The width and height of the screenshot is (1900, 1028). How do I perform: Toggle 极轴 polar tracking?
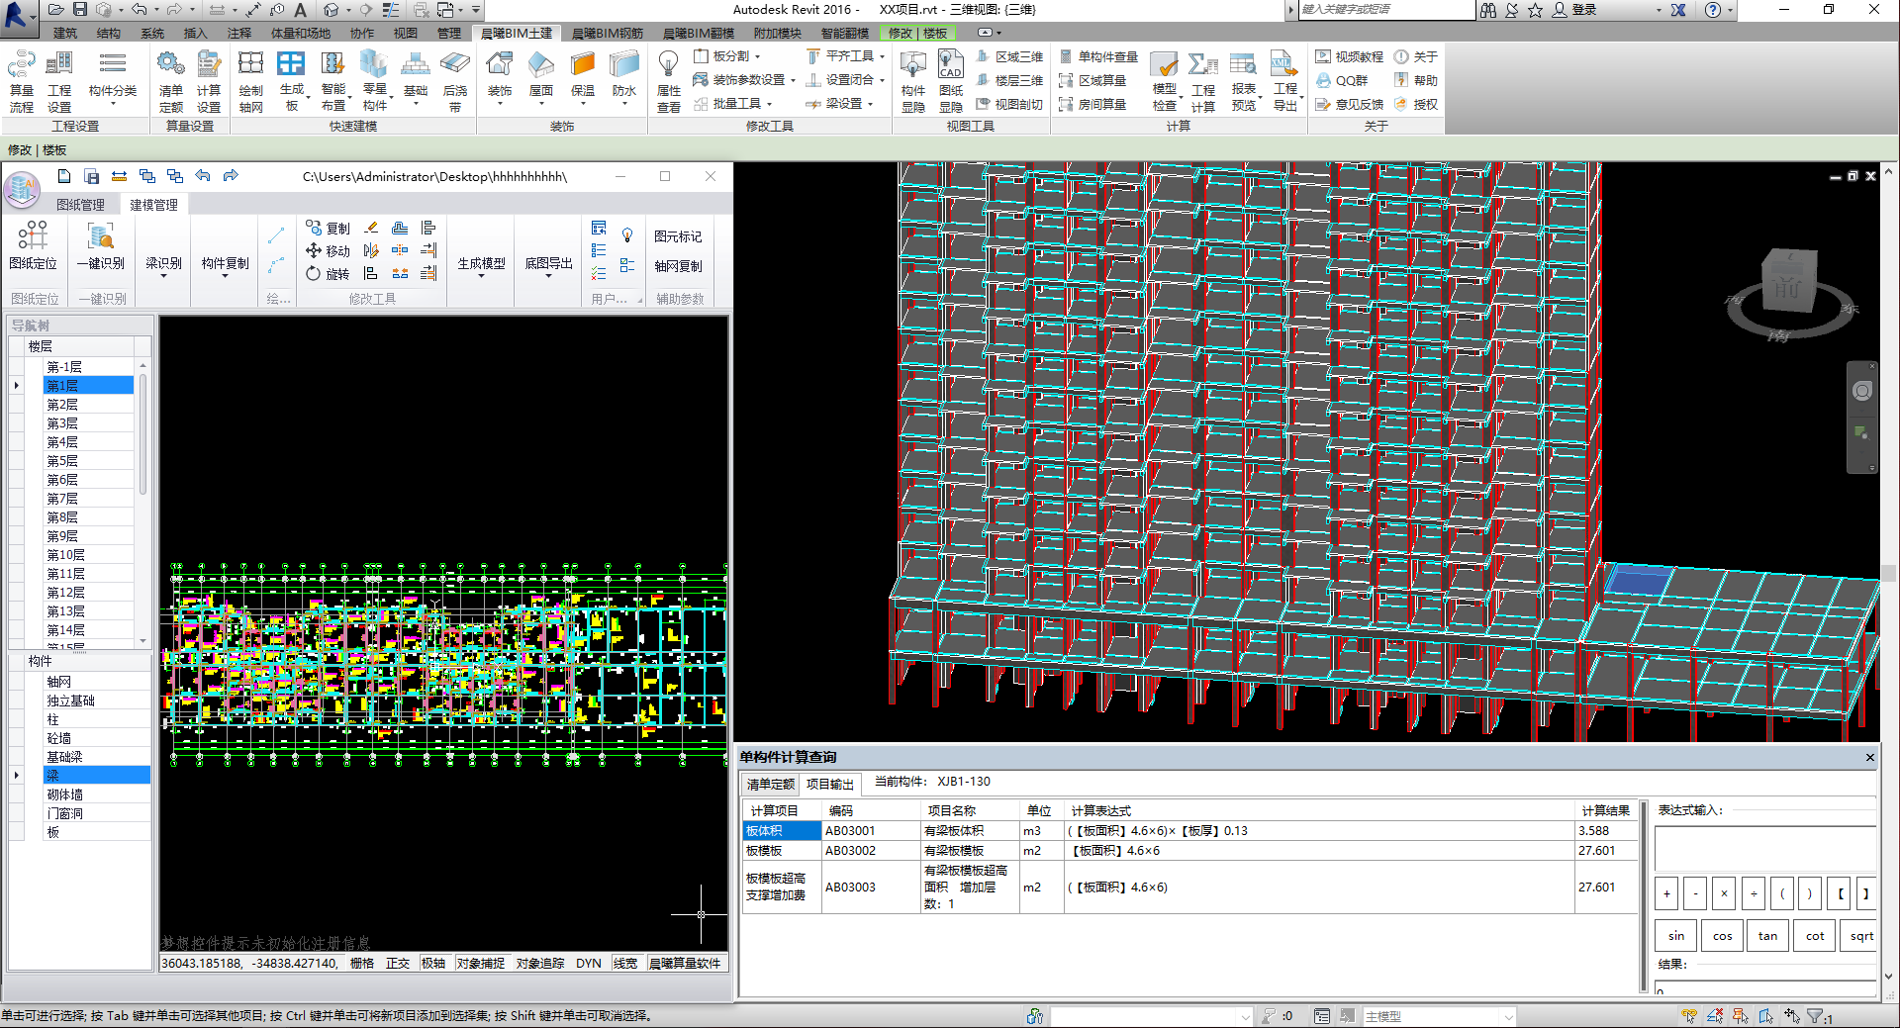click(x=433, y=963)
